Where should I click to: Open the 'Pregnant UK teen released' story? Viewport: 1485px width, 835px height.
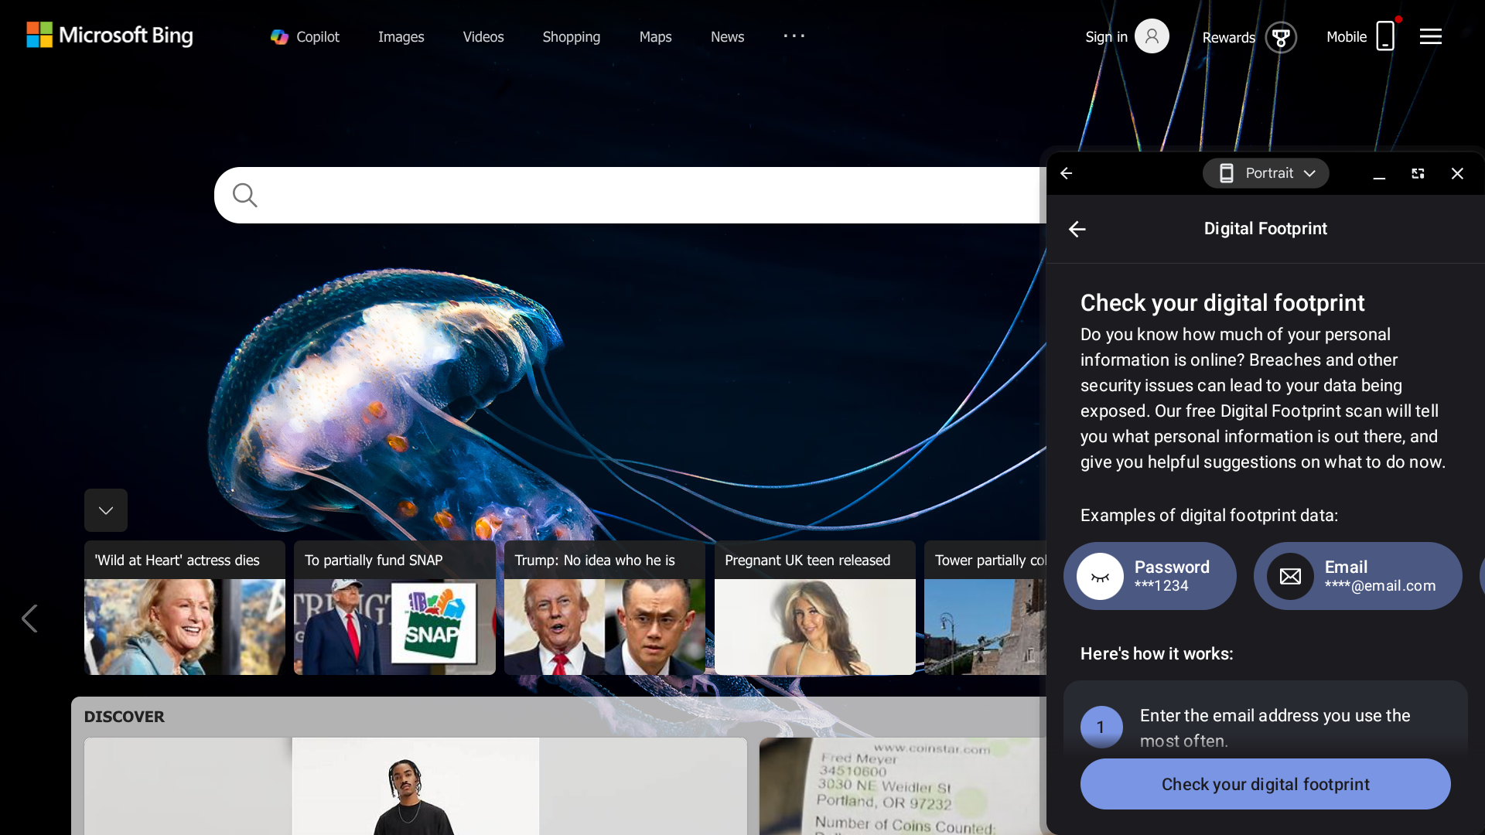pyautogui.click(x=815, y=608)
